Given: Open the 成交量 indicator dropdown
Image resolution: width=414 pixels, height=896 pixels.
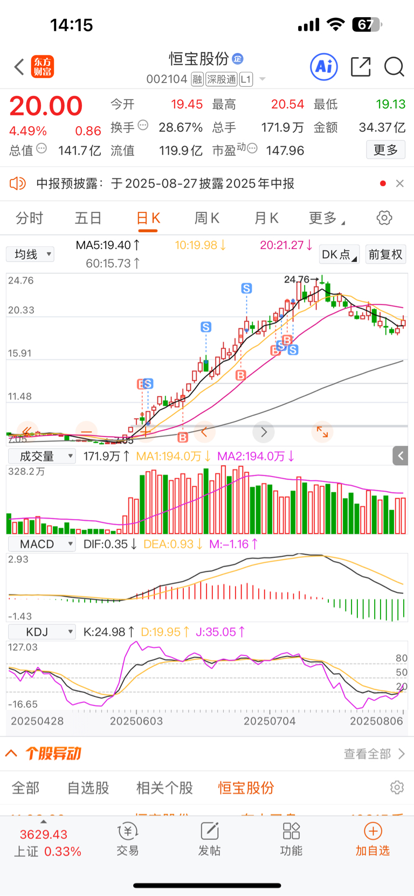Looking at the screenshot, I should pos(42,456).
